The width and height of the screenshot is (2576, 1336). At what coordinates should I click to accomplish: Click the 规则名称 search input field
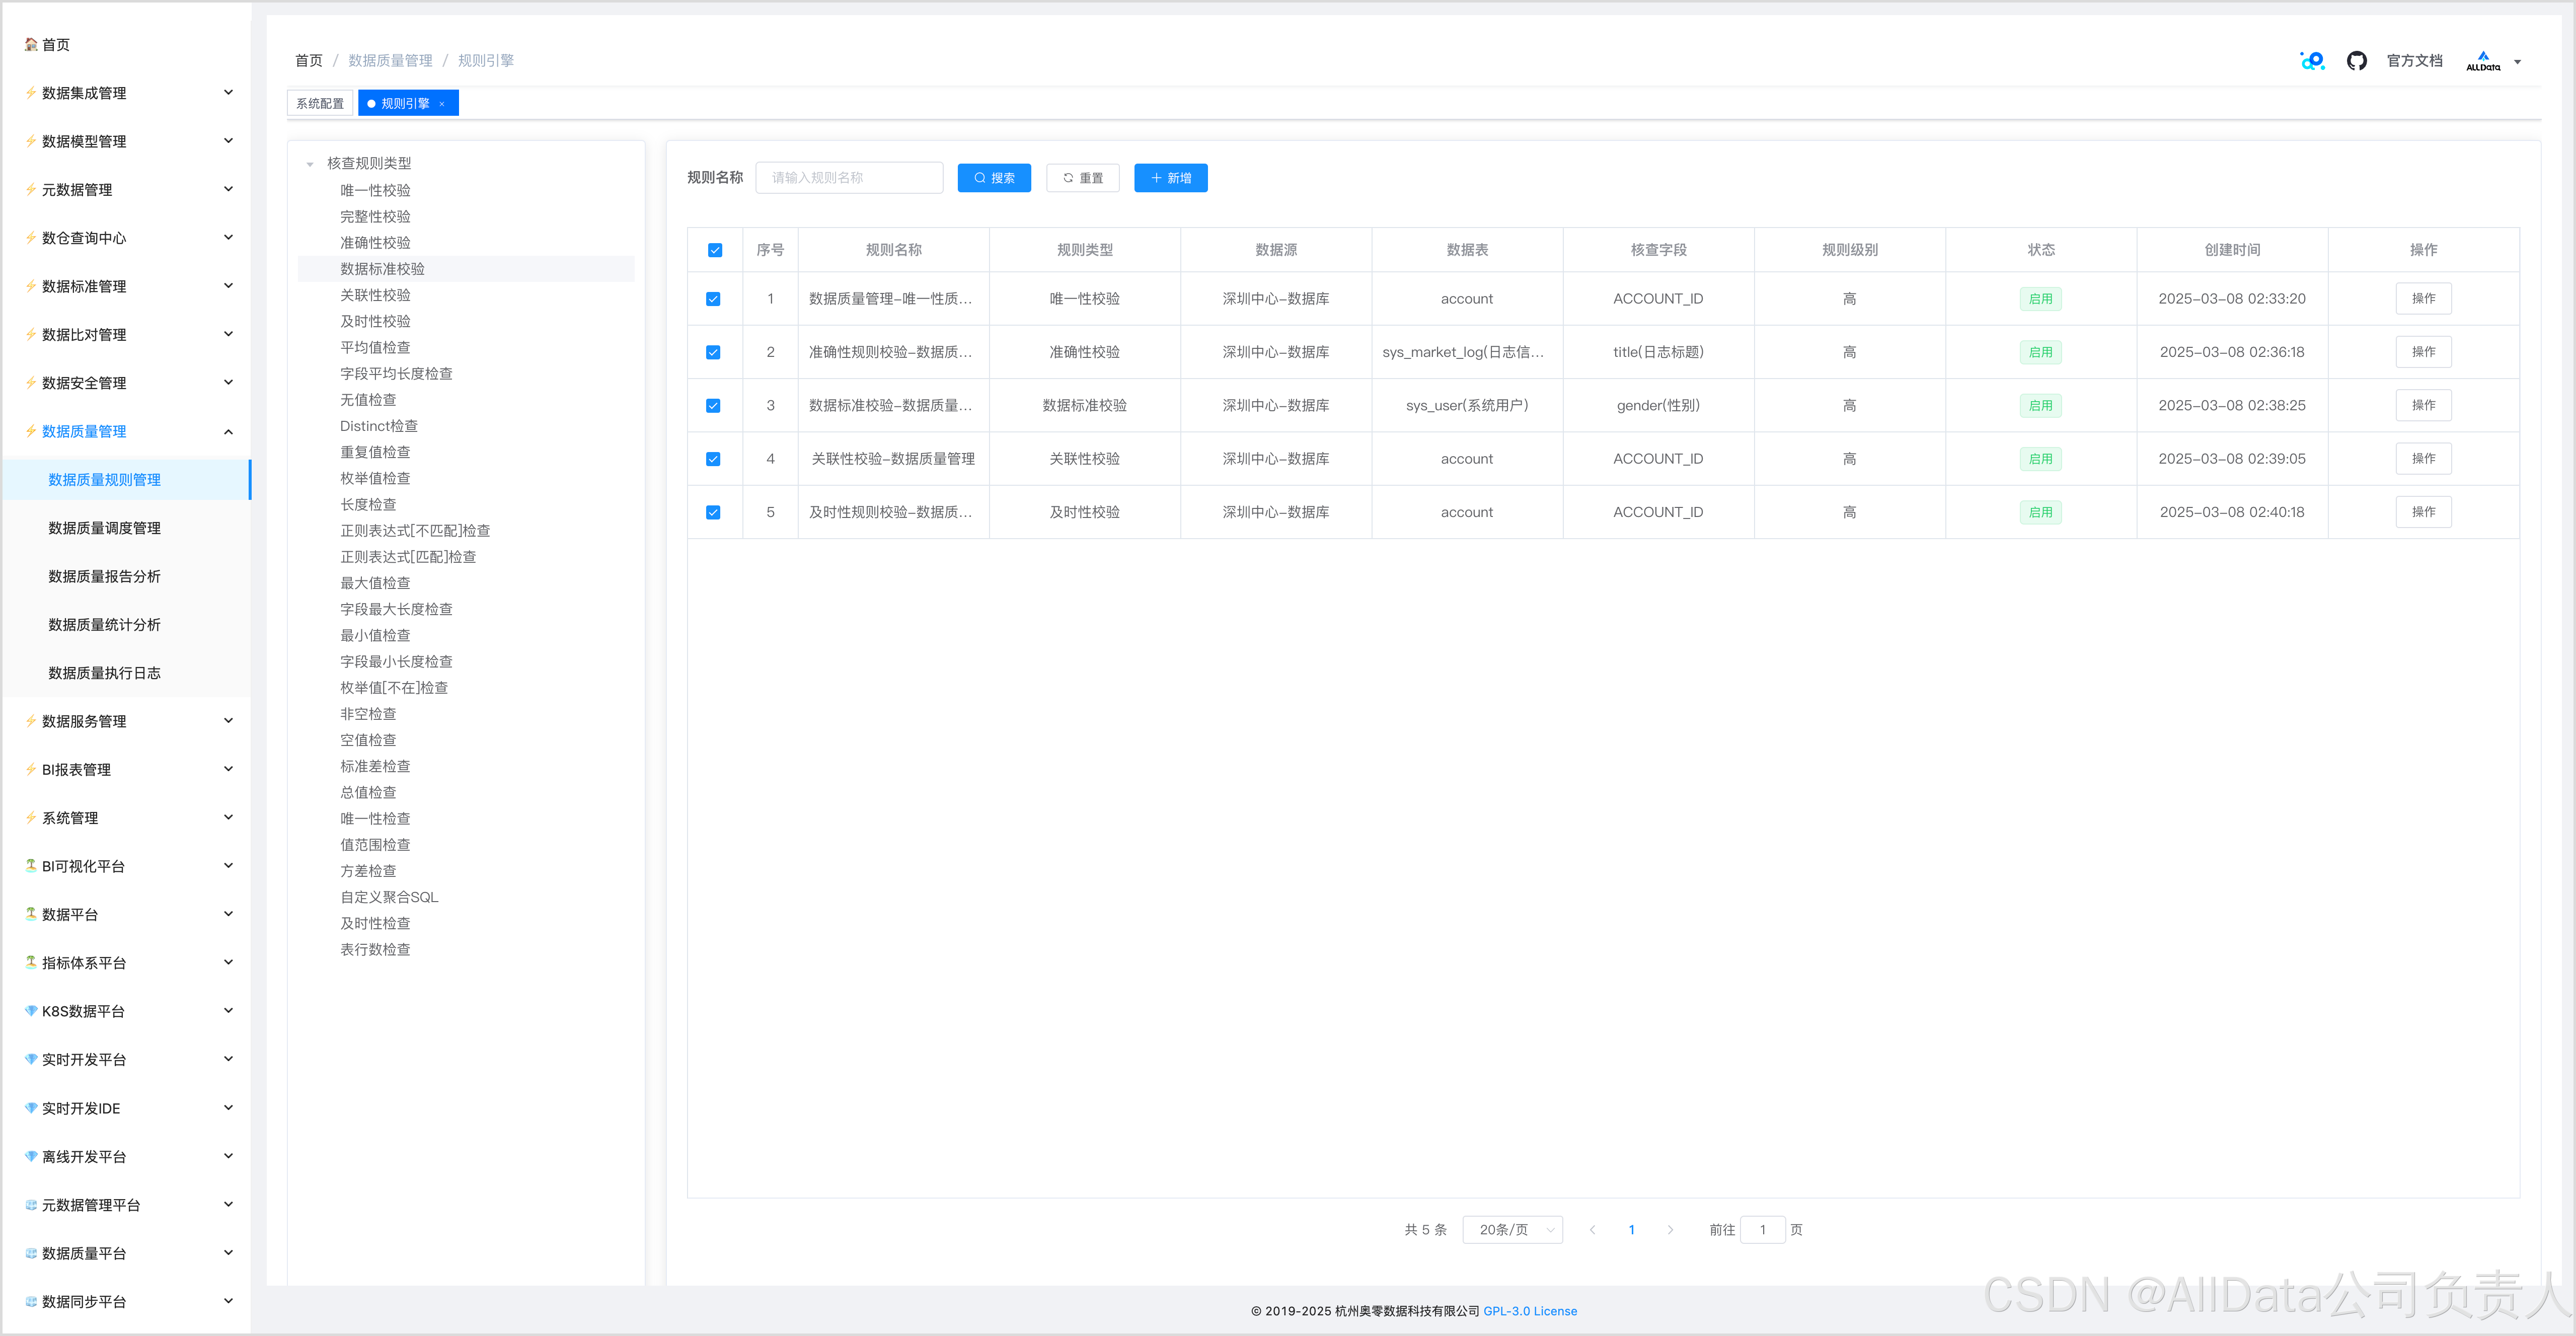(848, 178)
